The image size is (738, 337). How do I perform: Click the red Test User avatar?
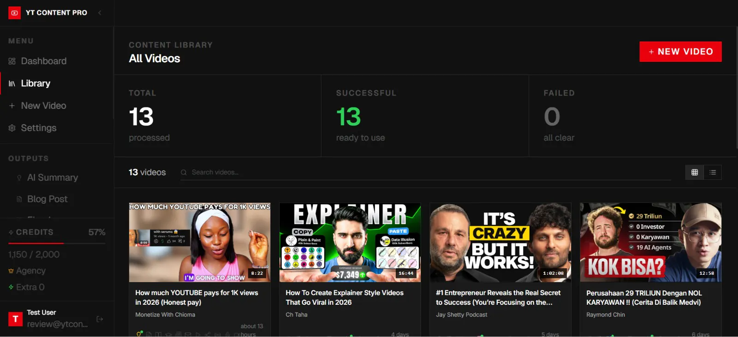(x=15, y=319)
